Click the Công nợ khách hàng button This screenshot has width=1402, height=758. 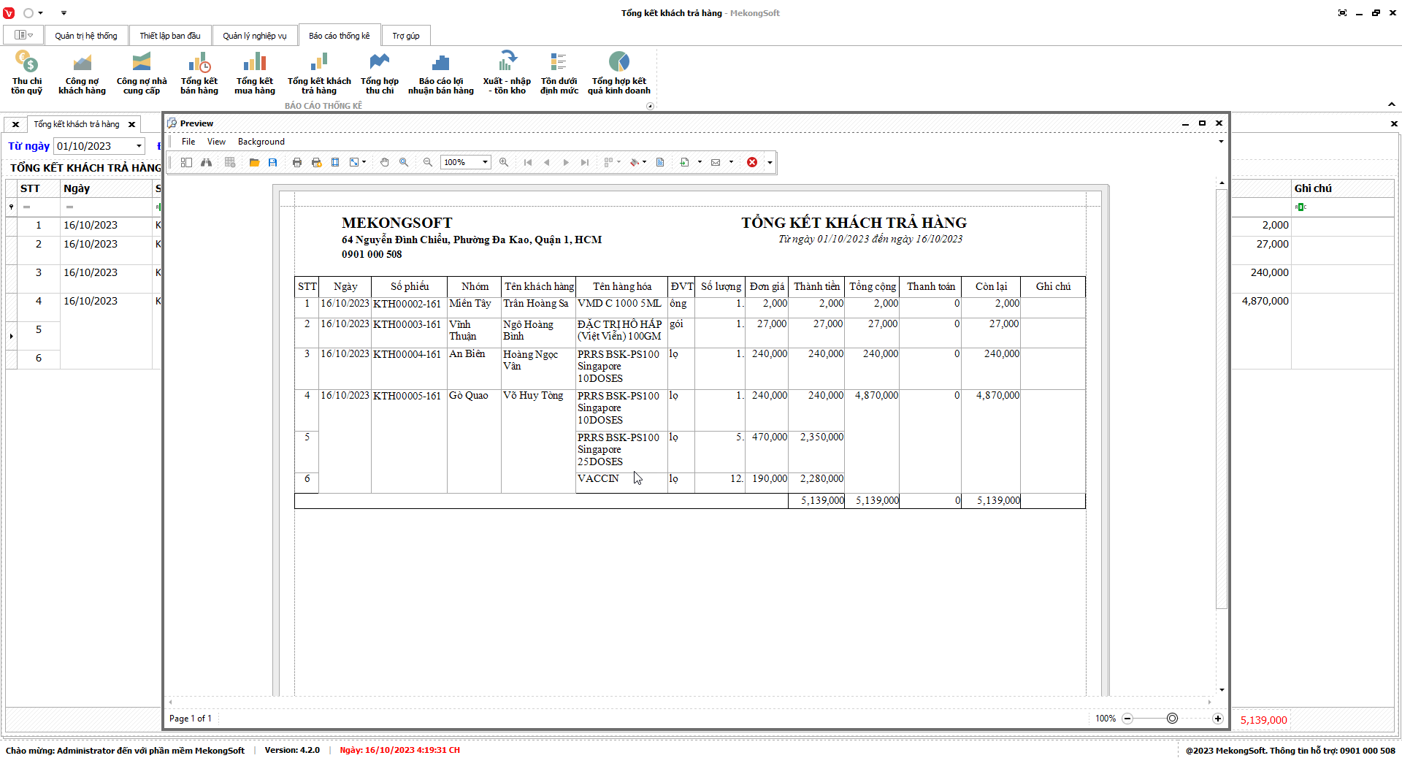(x=82, y=74)
